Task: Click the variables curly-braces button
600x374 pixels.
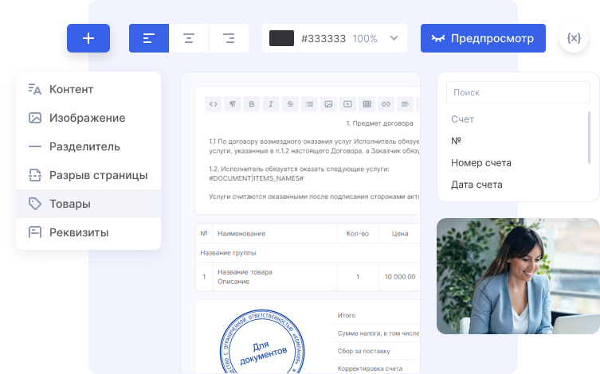Action: [573, 38]
